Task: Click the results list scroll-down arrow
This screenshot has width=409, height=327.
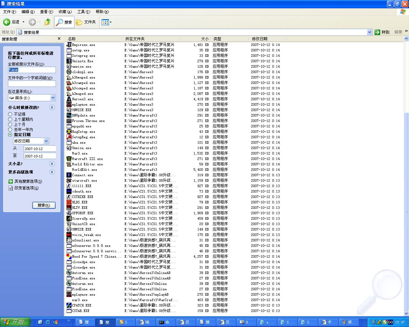Action: click(x=406, y=314)
